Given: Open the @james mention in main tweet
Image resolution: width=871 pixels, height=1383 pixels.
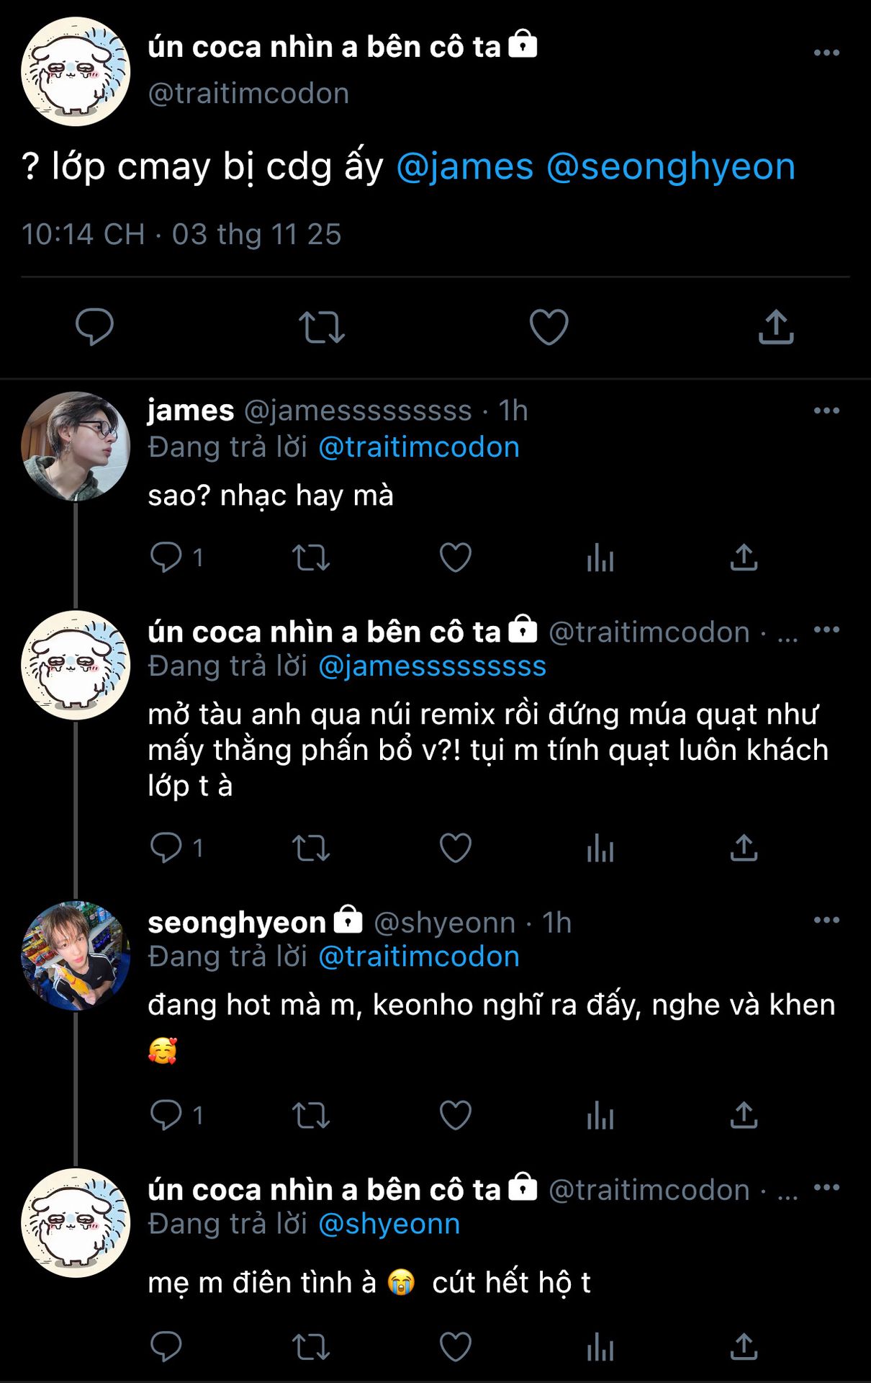Looking at the screenshot, I should click(465, 166).
